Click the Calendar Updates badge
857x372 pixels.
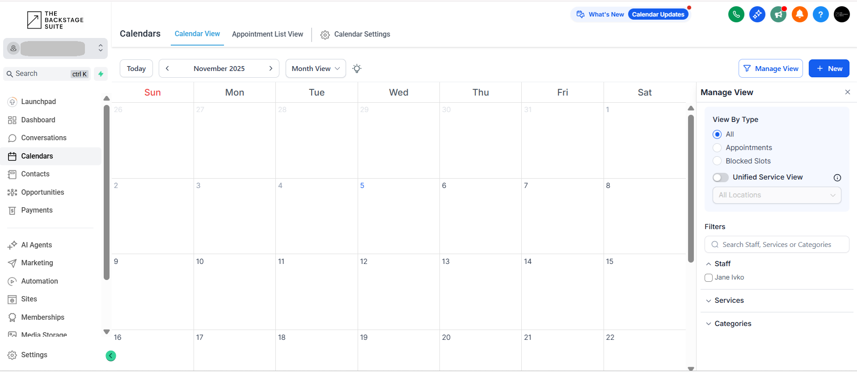658,14
